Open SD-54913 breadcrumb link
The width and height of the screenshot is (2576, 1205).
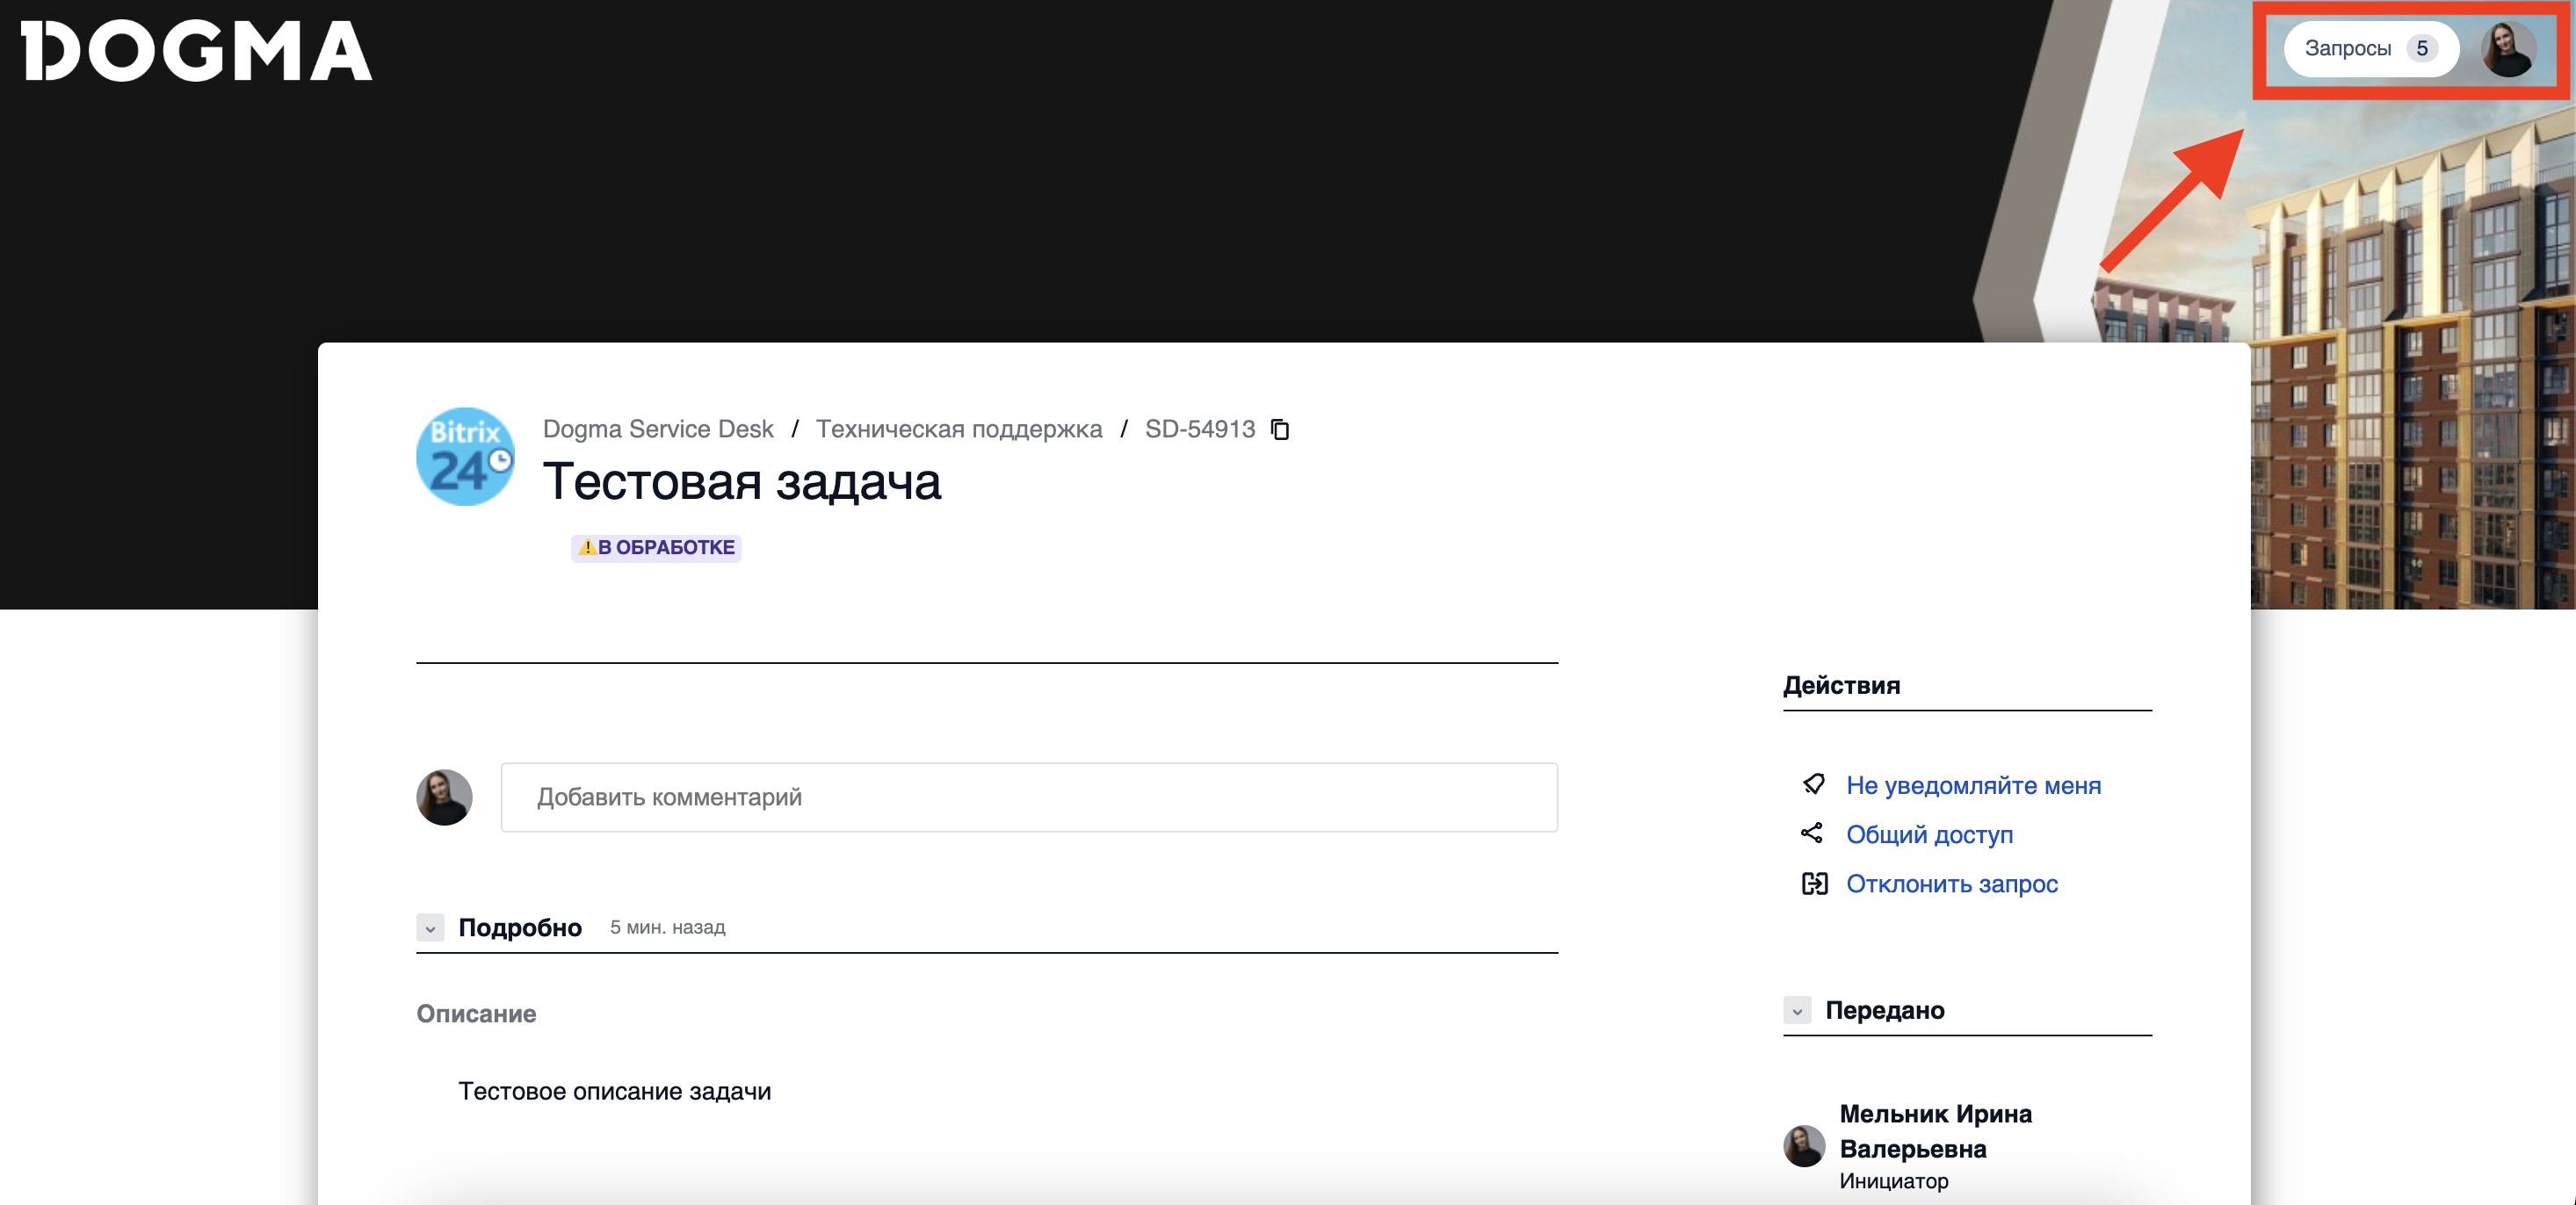(1199, 429)
